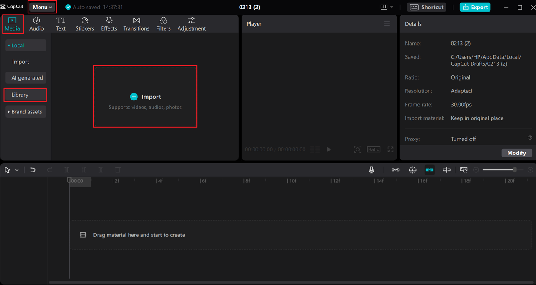Click the timeline zoom slider handle

point(515,170)
